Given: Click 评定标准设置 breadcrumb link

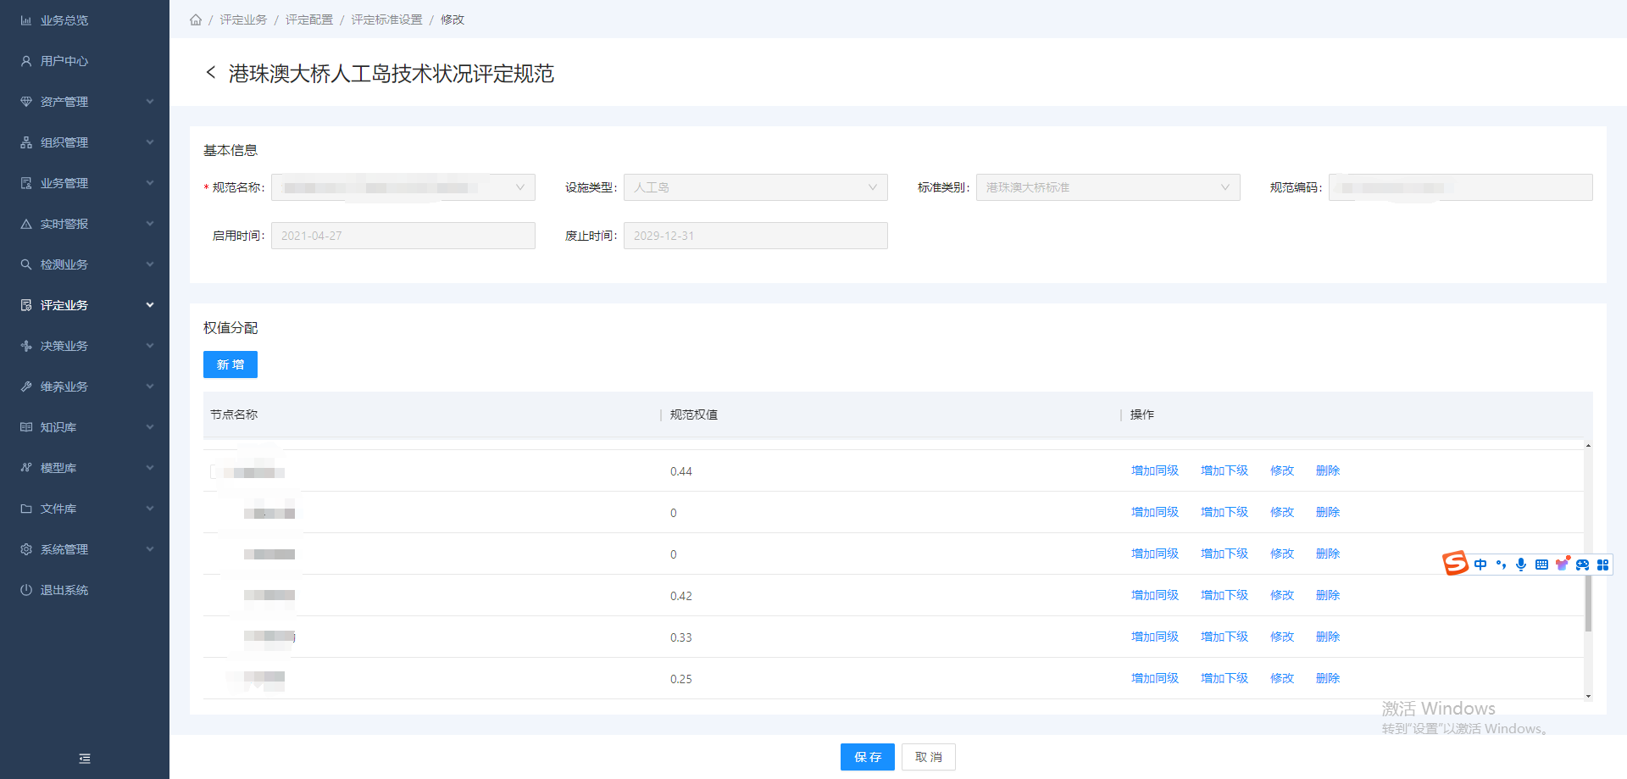Looking at the screenshot, I should (x=386, y=19).
